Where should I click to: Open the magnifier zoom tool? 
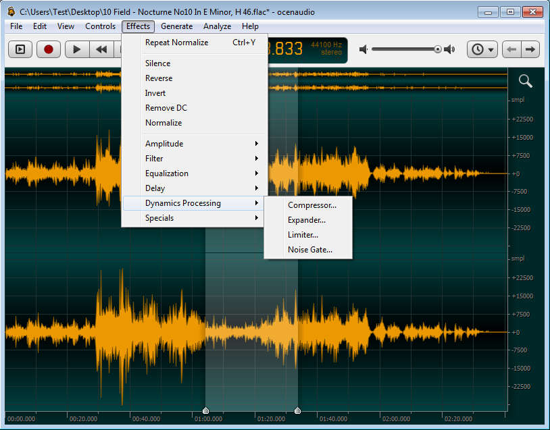point(525,82)
